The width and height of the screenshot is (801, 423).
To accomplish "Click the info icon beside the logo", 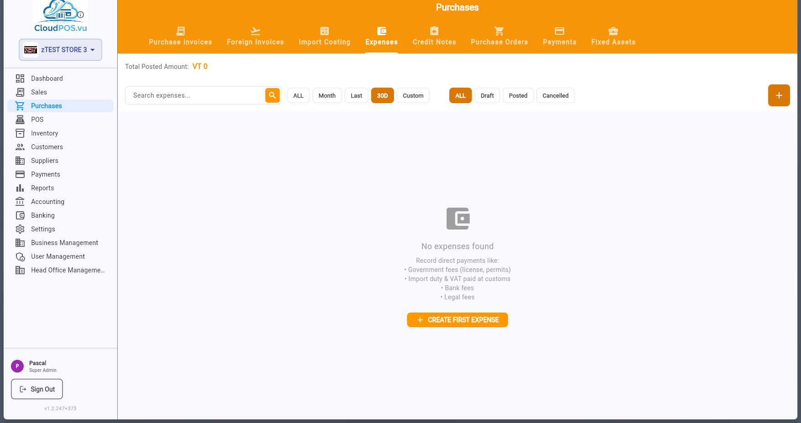I will tap(81, 15).
